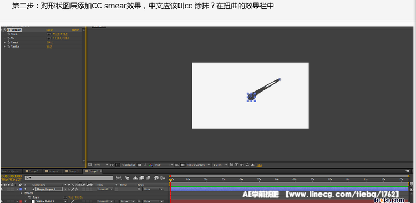Select the CC Smear effect name
The height and width of the screenshot is (203, 416).
tap(14, 30)
